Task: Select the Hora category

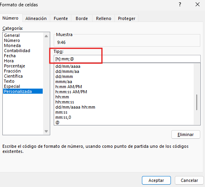Action: (23, 61)
